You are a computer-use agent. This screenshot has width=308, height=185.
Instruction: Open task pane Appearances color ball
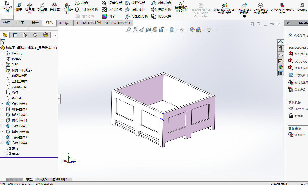pyautogui.click(x=281, y=67)
